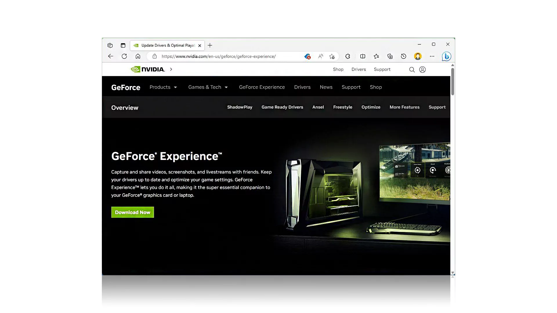Viewport: 557px width, 313px height.
Task: Close the Update Drivers tab
Action: pos(200,46)
